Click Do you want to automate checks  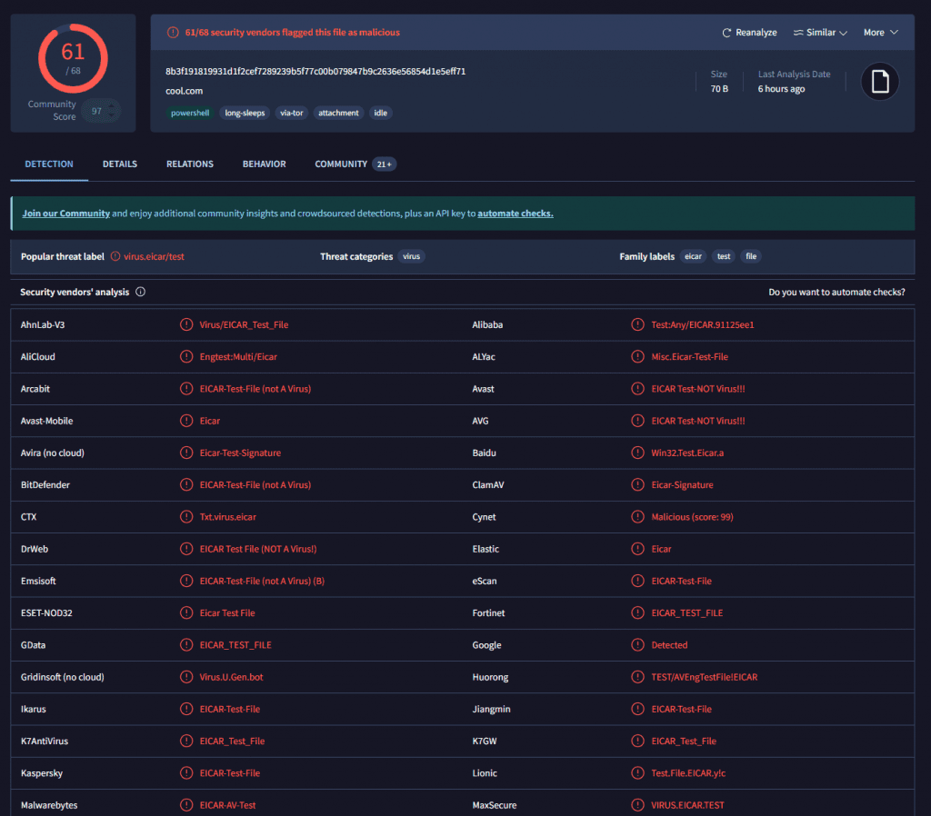tap(836, 292)
